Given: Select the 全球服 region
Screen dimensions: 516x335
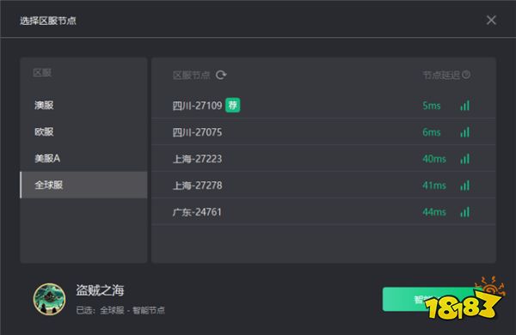Looking at the screenshot, I should coord(83,185).
